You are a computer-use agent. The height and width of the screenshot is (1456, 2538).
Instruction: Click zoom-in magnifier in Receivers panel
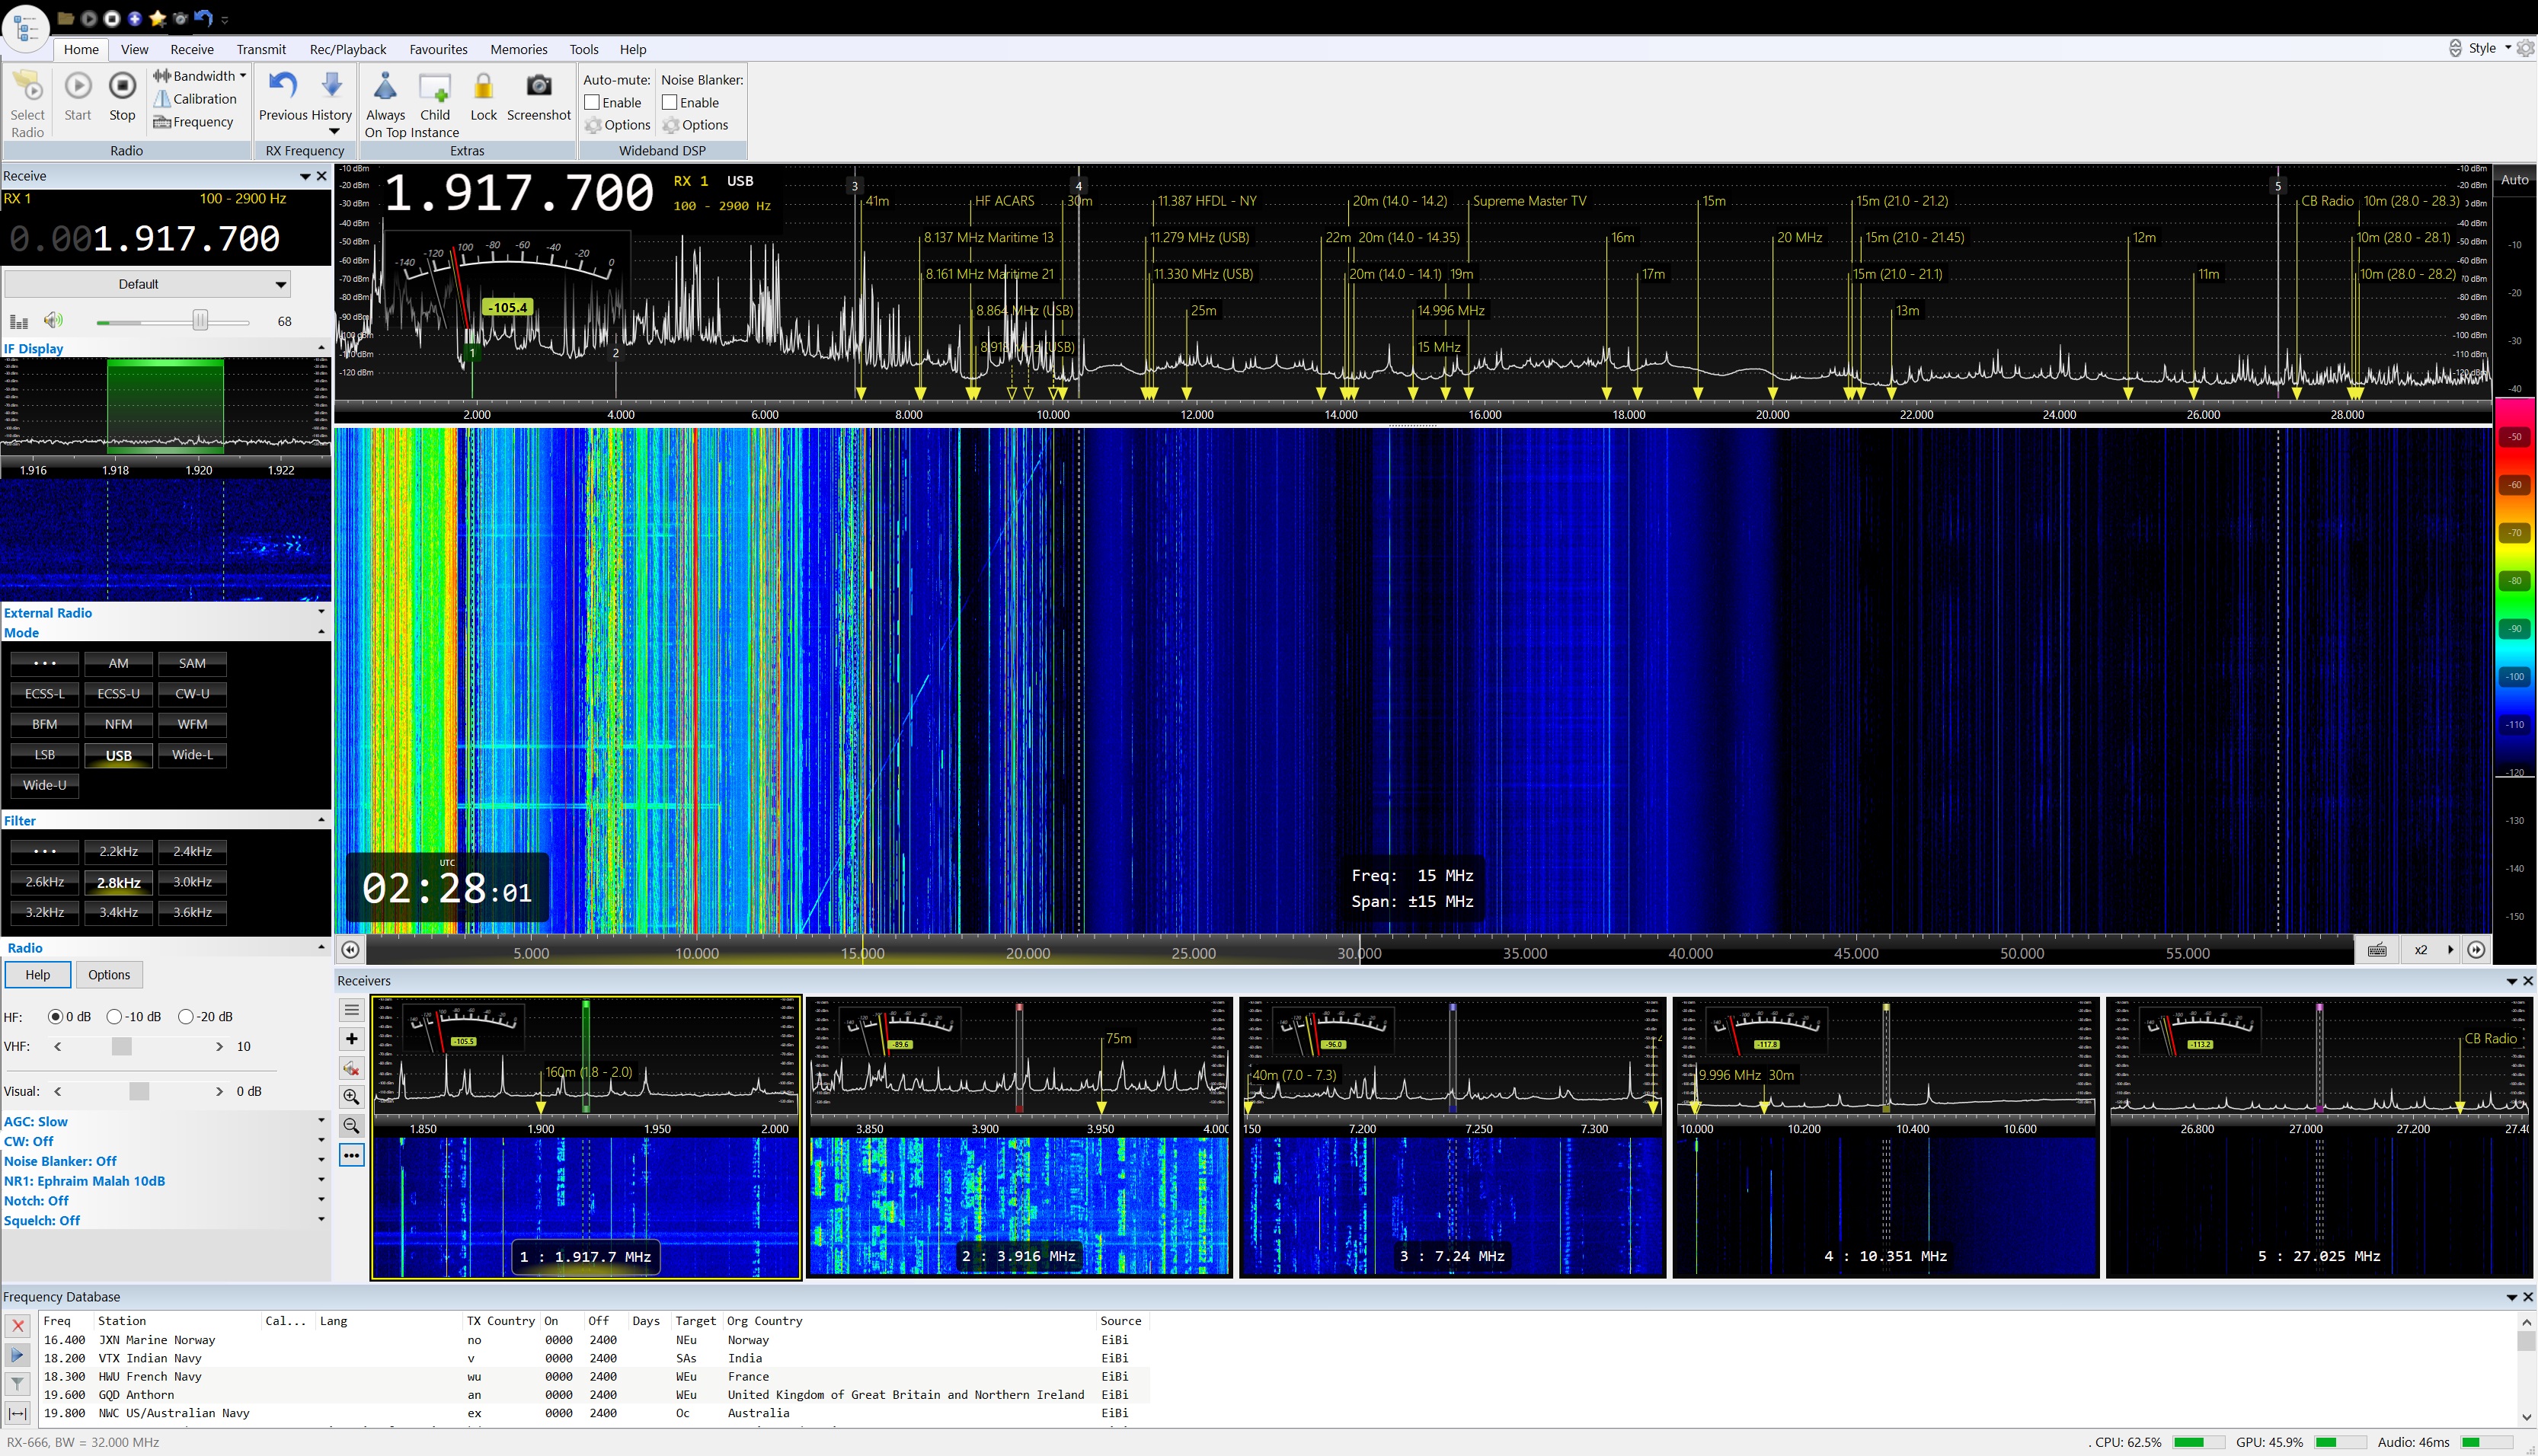pos(352,1097)
